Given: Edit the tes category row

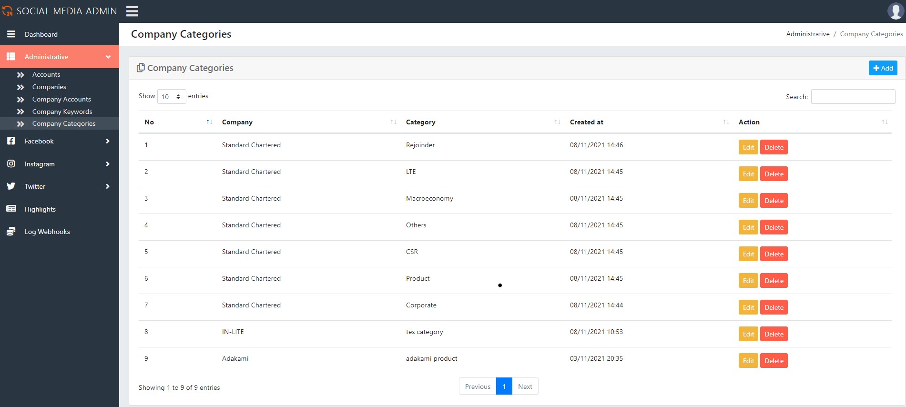Looking at the screenshot, I should (x=748, y=334).
